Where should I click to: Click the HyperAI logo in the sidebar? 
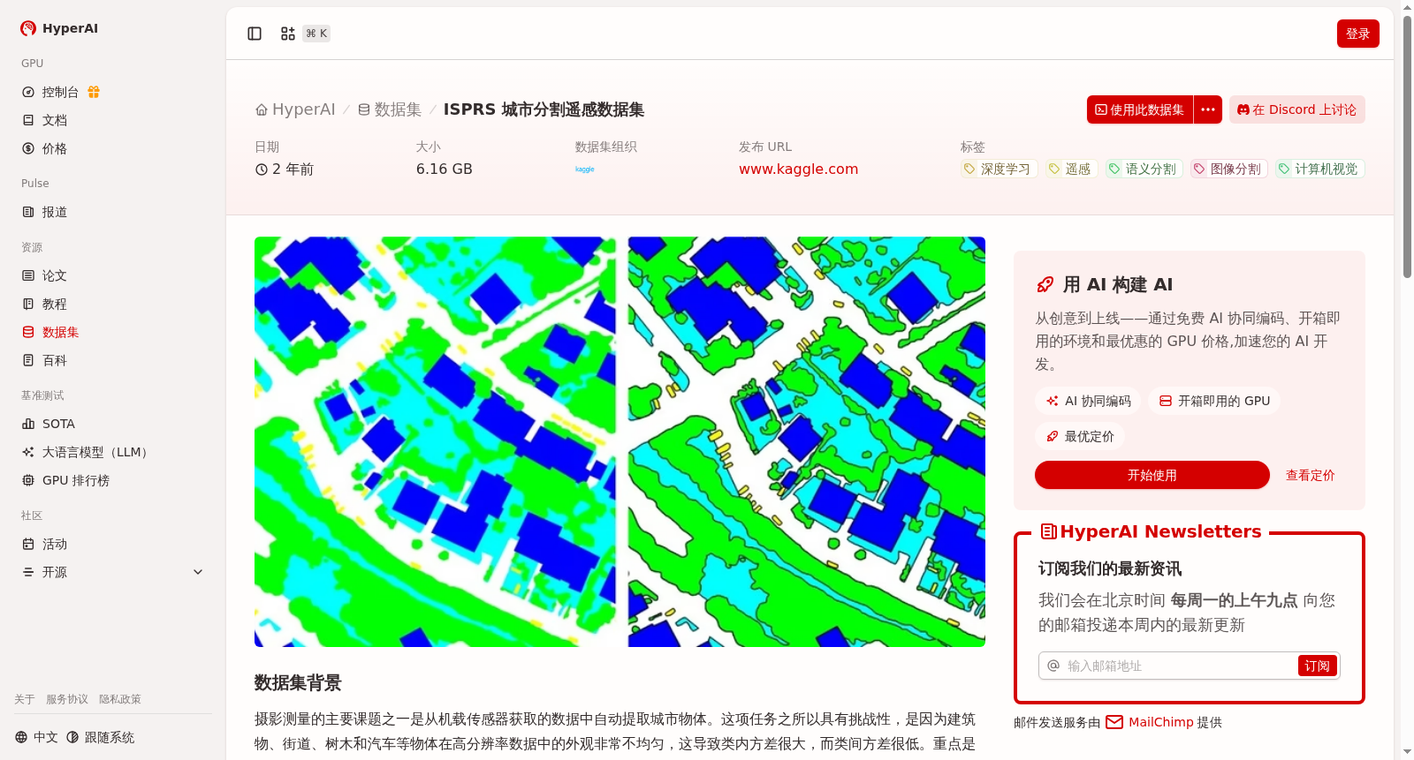tap(59, 28)
